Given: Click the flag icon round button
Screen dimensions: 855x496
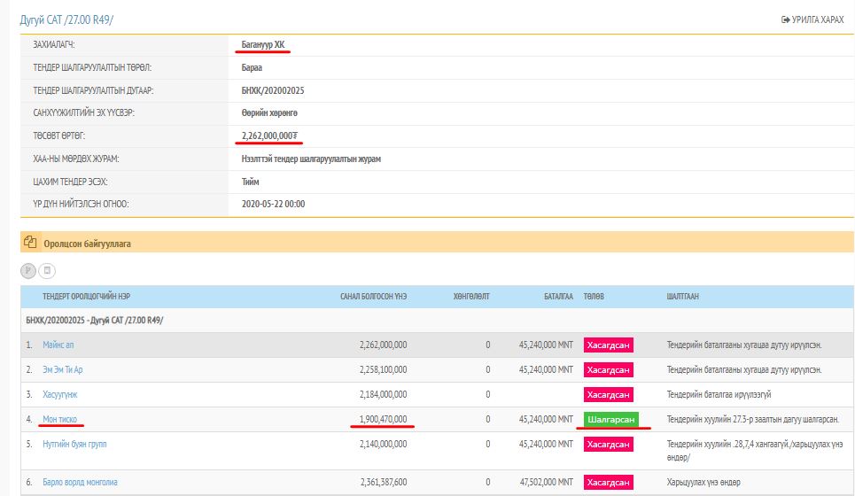Looking at the screenshot, I should [x=29, y=270].
